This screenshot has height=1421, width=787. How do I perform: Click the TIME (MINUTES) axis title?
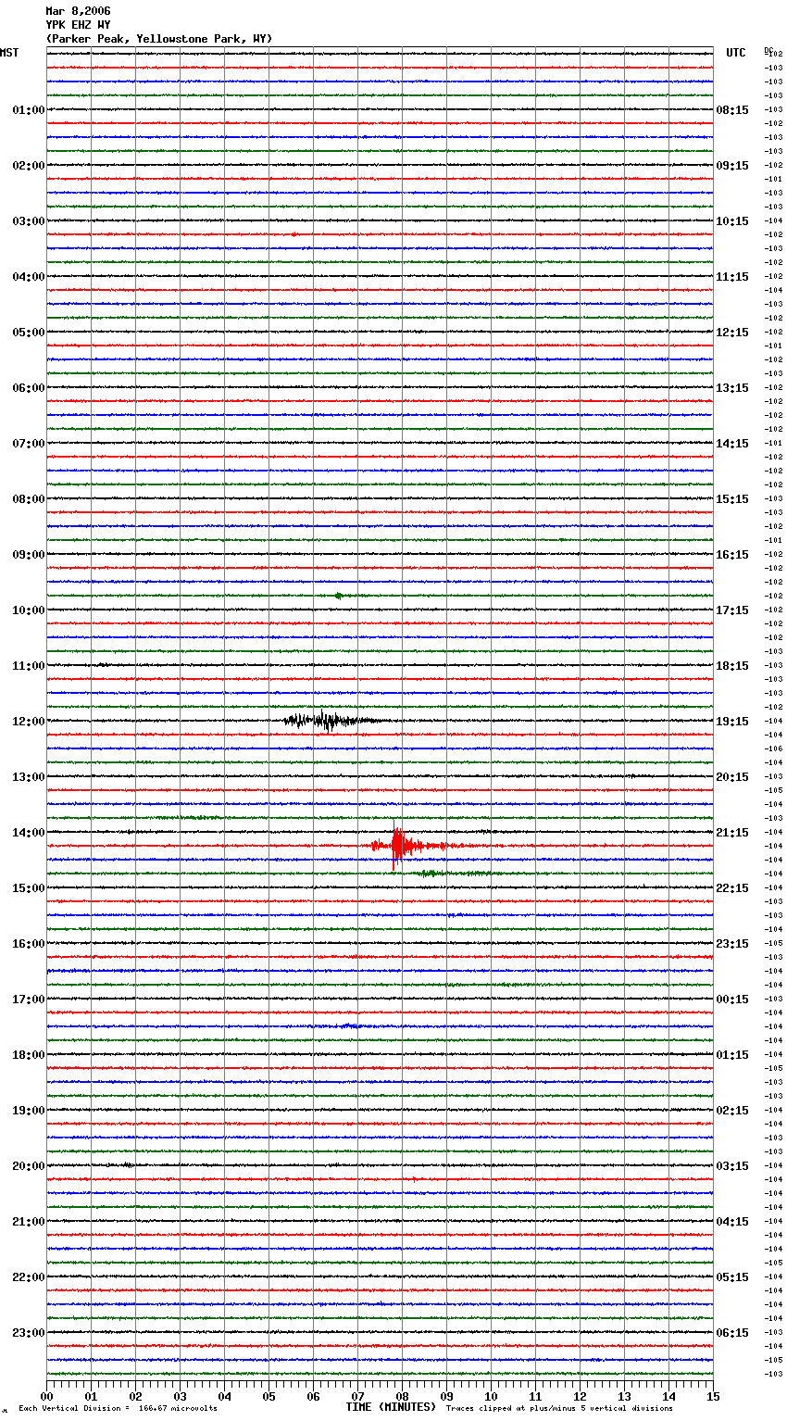[x=391, y=1407]
